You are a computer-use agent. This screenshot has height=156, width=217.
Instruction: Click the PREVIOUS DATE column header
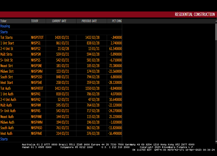[89, 21]
